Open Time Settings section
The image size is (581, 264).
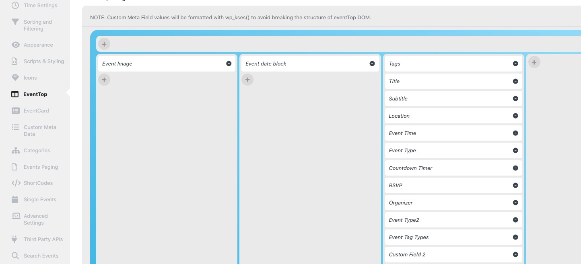coord(40,5)
